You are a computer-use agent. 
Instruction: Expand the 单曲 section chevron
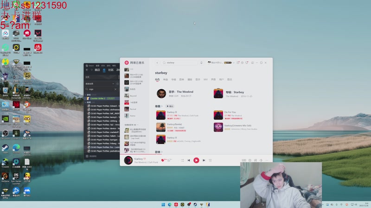coord(162,106)
